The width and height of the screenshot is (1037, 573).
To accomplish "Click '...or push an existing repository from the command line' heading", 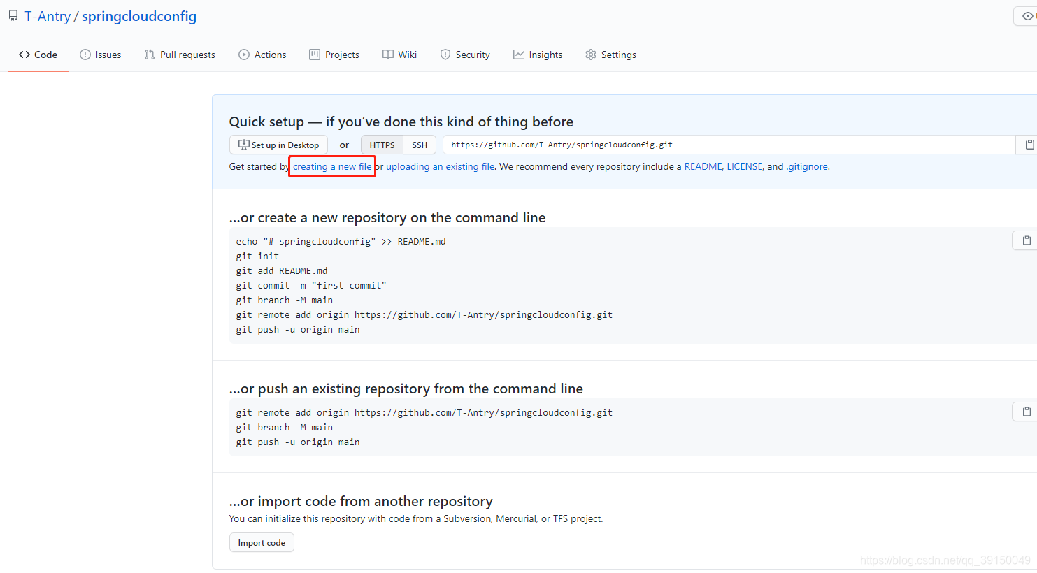I will point(406,389).
